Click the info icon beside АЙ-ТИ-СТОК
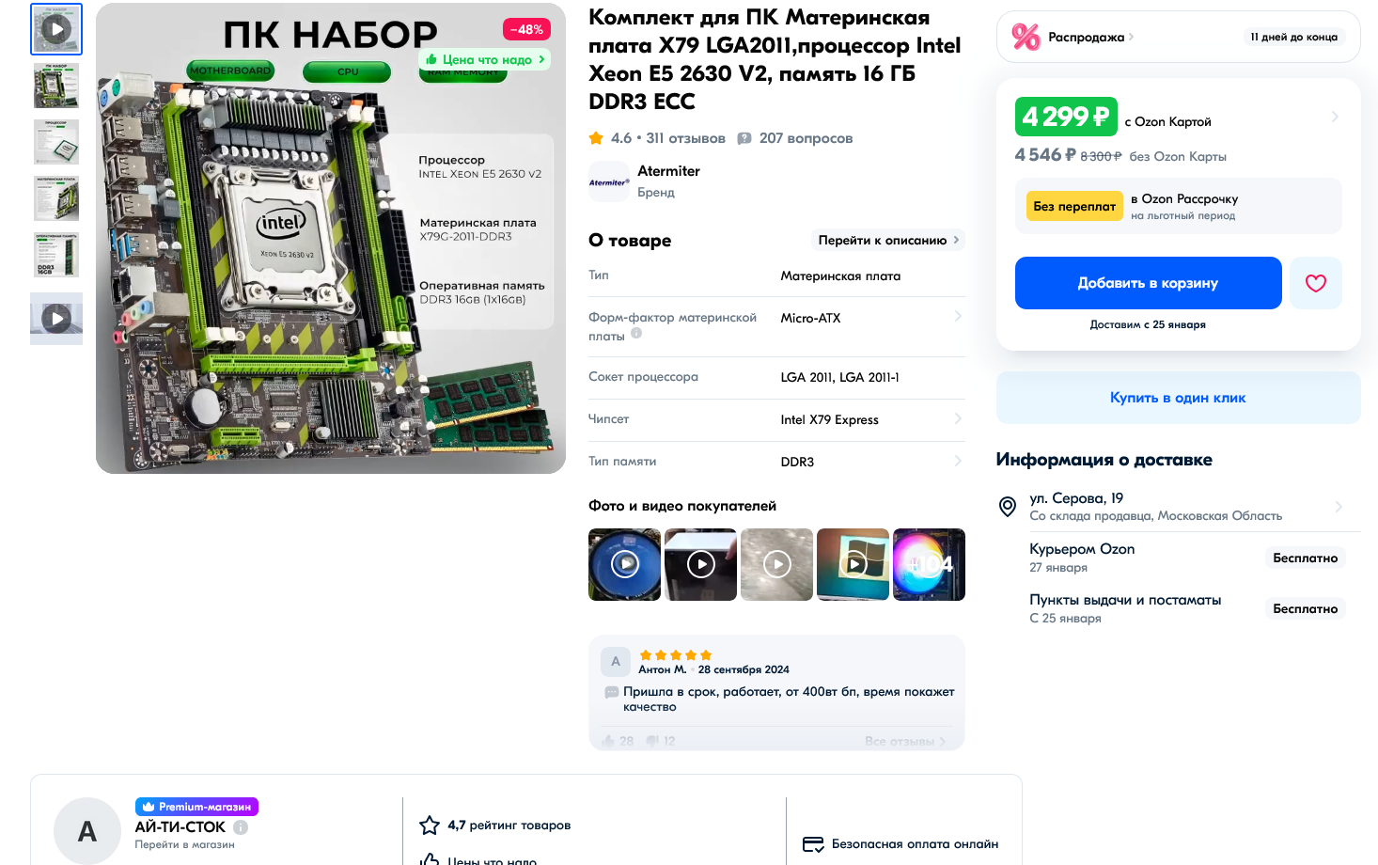The height and width of the screenshot is (865, 1378). pos(241,827)
